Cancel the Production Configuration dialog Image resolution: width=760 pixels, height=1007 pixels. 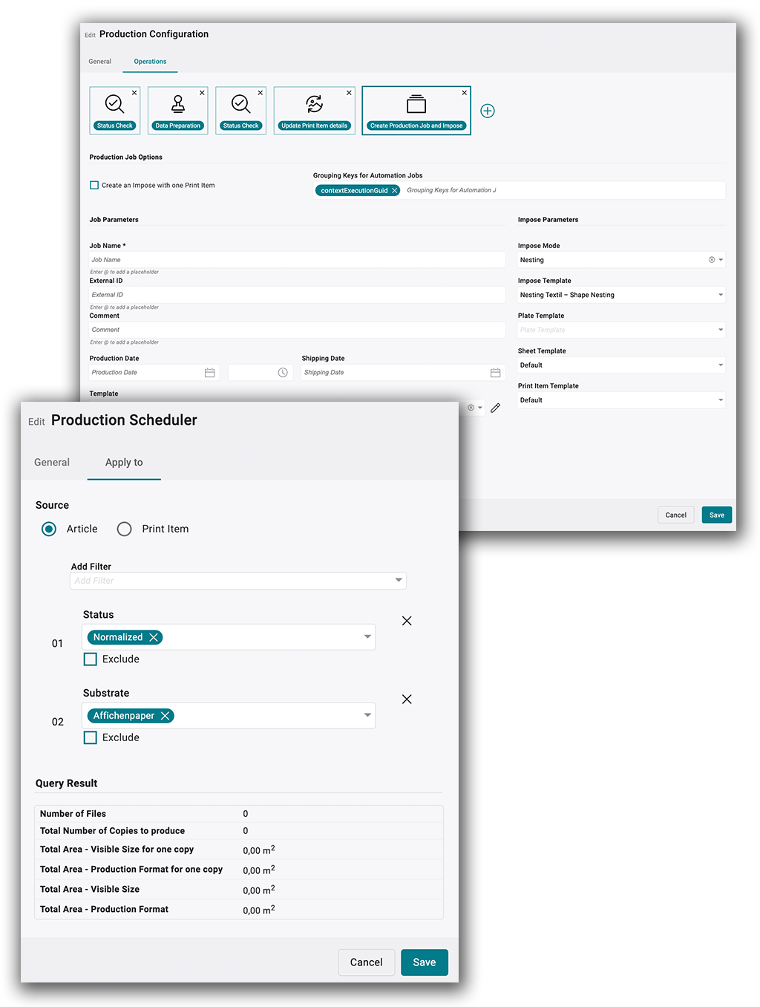[675, 515]
